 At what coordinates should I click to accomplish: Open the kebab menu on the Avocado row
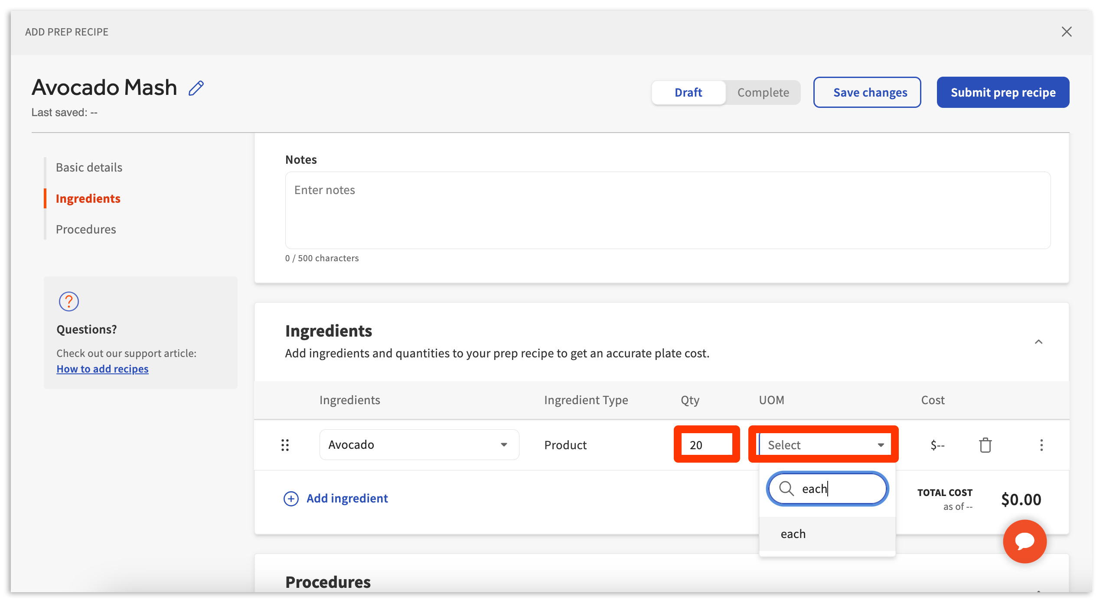[1042, 445]
